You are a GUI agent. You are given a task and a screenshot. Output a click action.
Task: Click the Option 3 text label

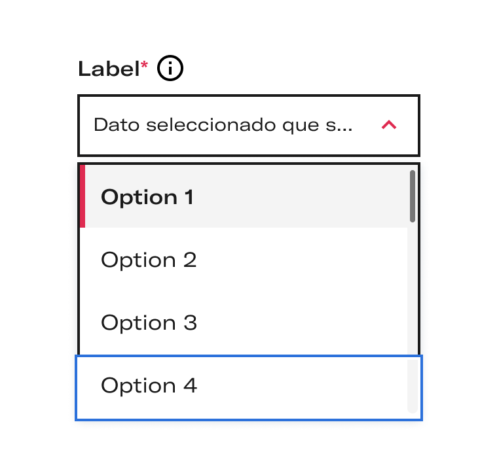click(x=149, y=323)
